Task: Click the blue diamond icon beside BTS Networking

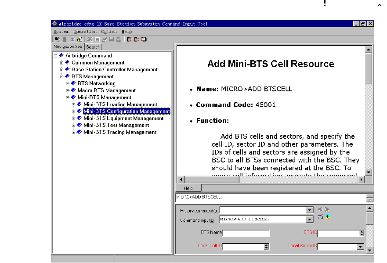Action: coord(73,83)
